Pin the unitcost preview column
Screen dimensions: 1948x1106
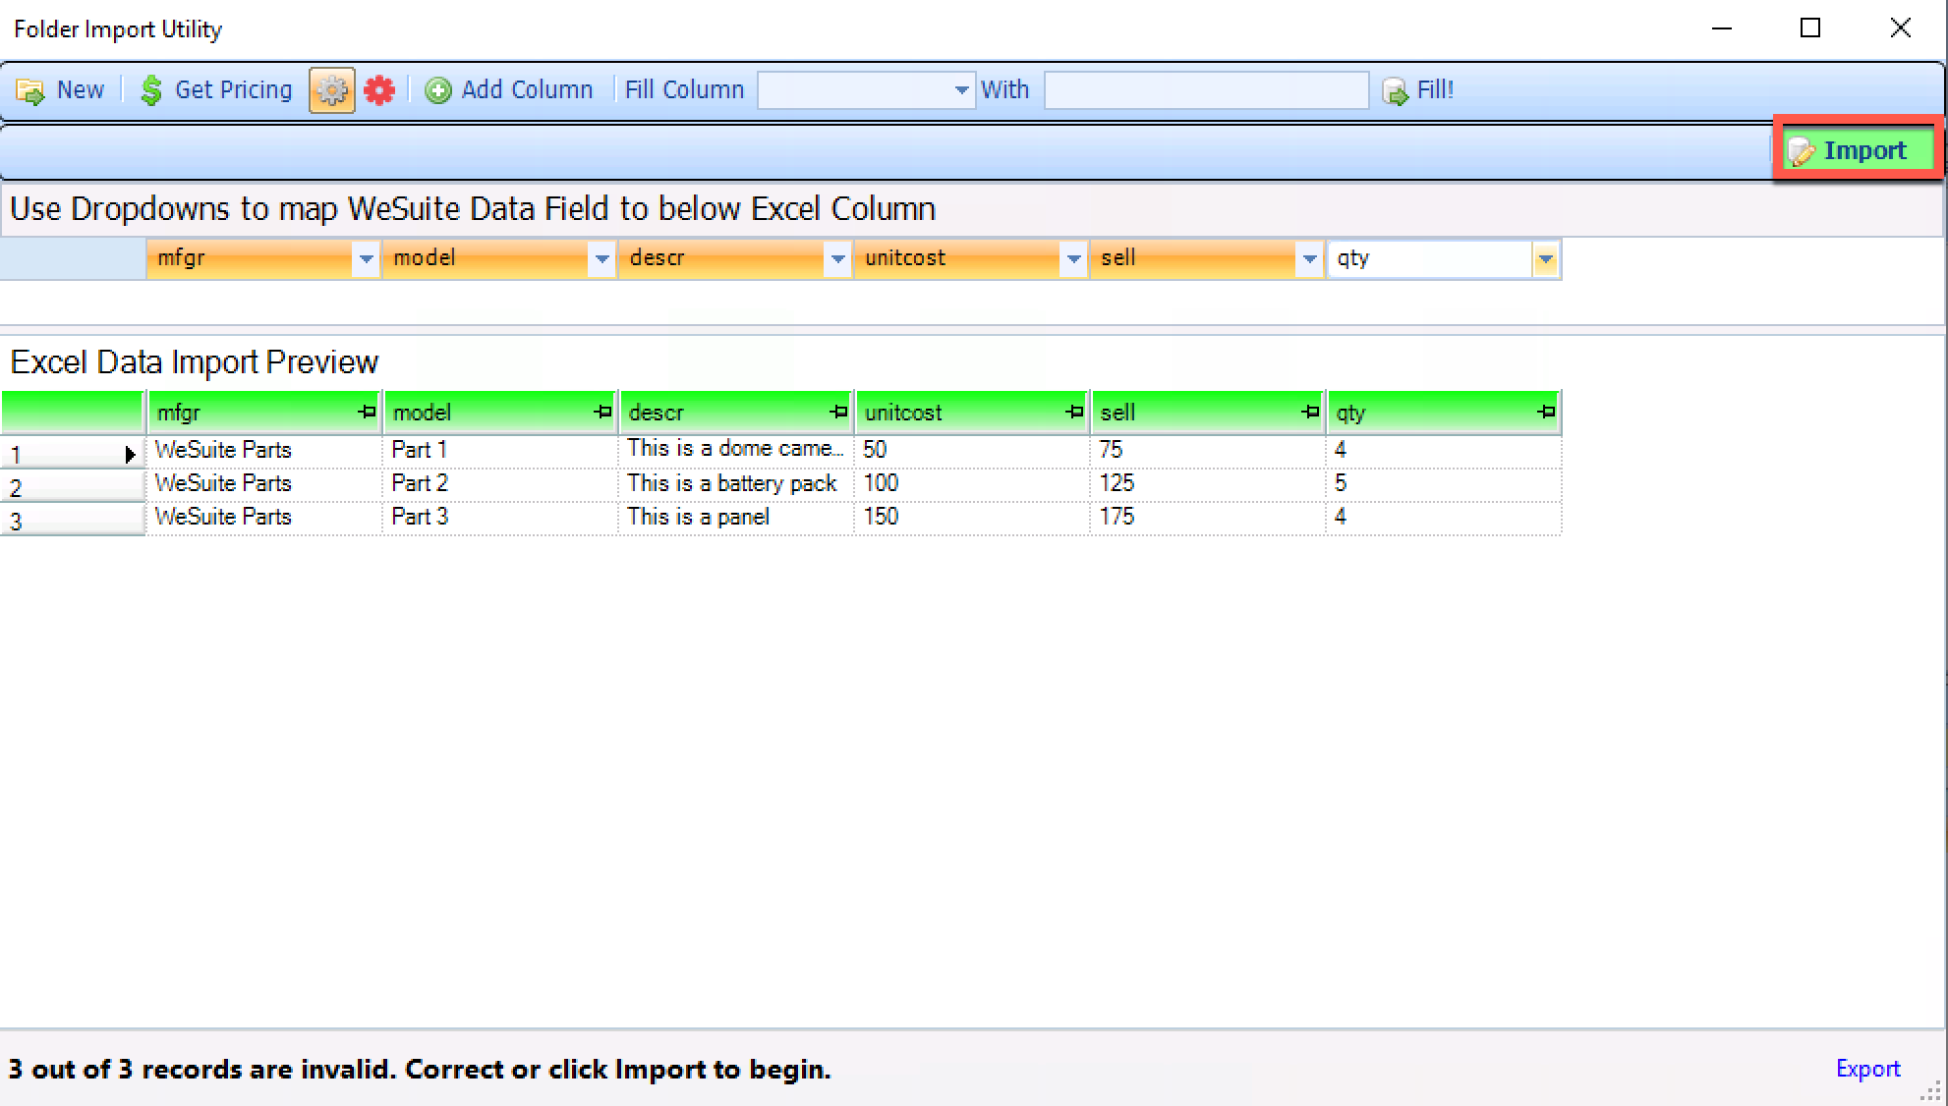pyautogui.click(x=1074, y=413)
